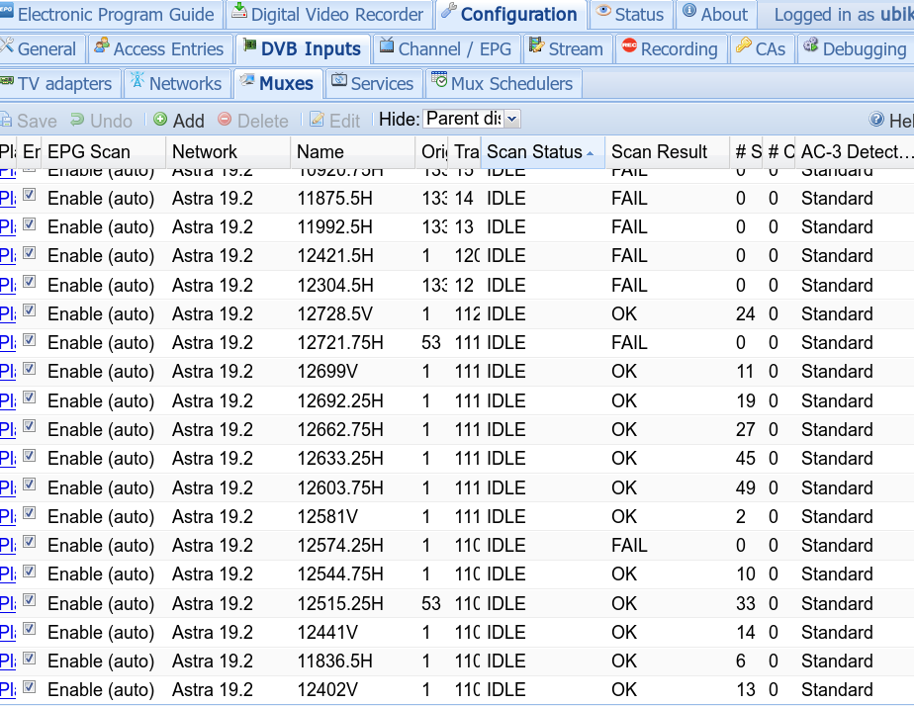Click the Play link for mux 12721.75H
Screen dimensions: 914x706
8,342
